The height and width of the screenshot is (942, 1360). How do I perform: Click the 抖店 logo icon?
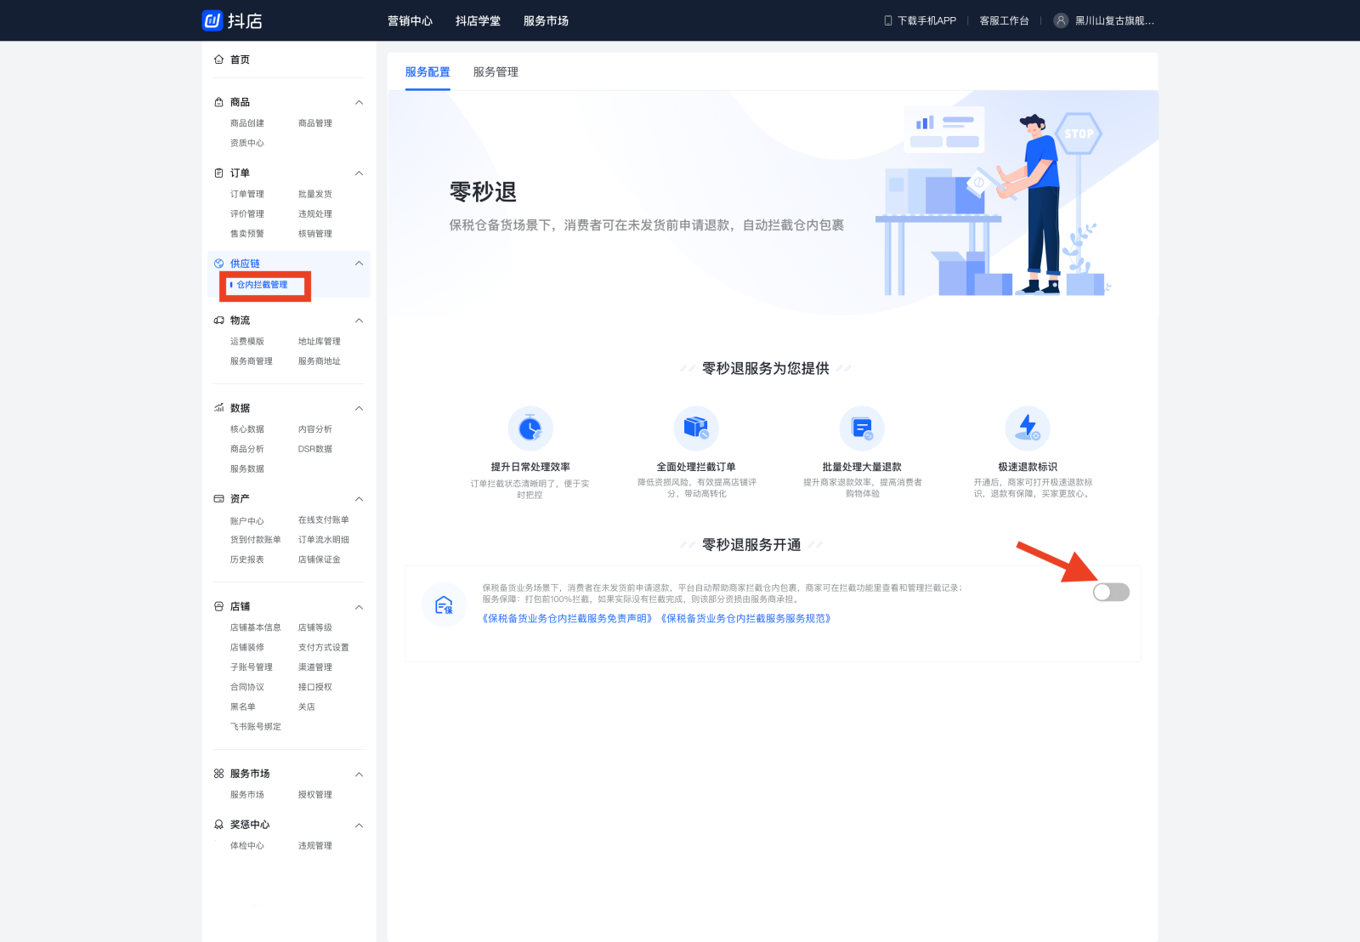point(212,20)
